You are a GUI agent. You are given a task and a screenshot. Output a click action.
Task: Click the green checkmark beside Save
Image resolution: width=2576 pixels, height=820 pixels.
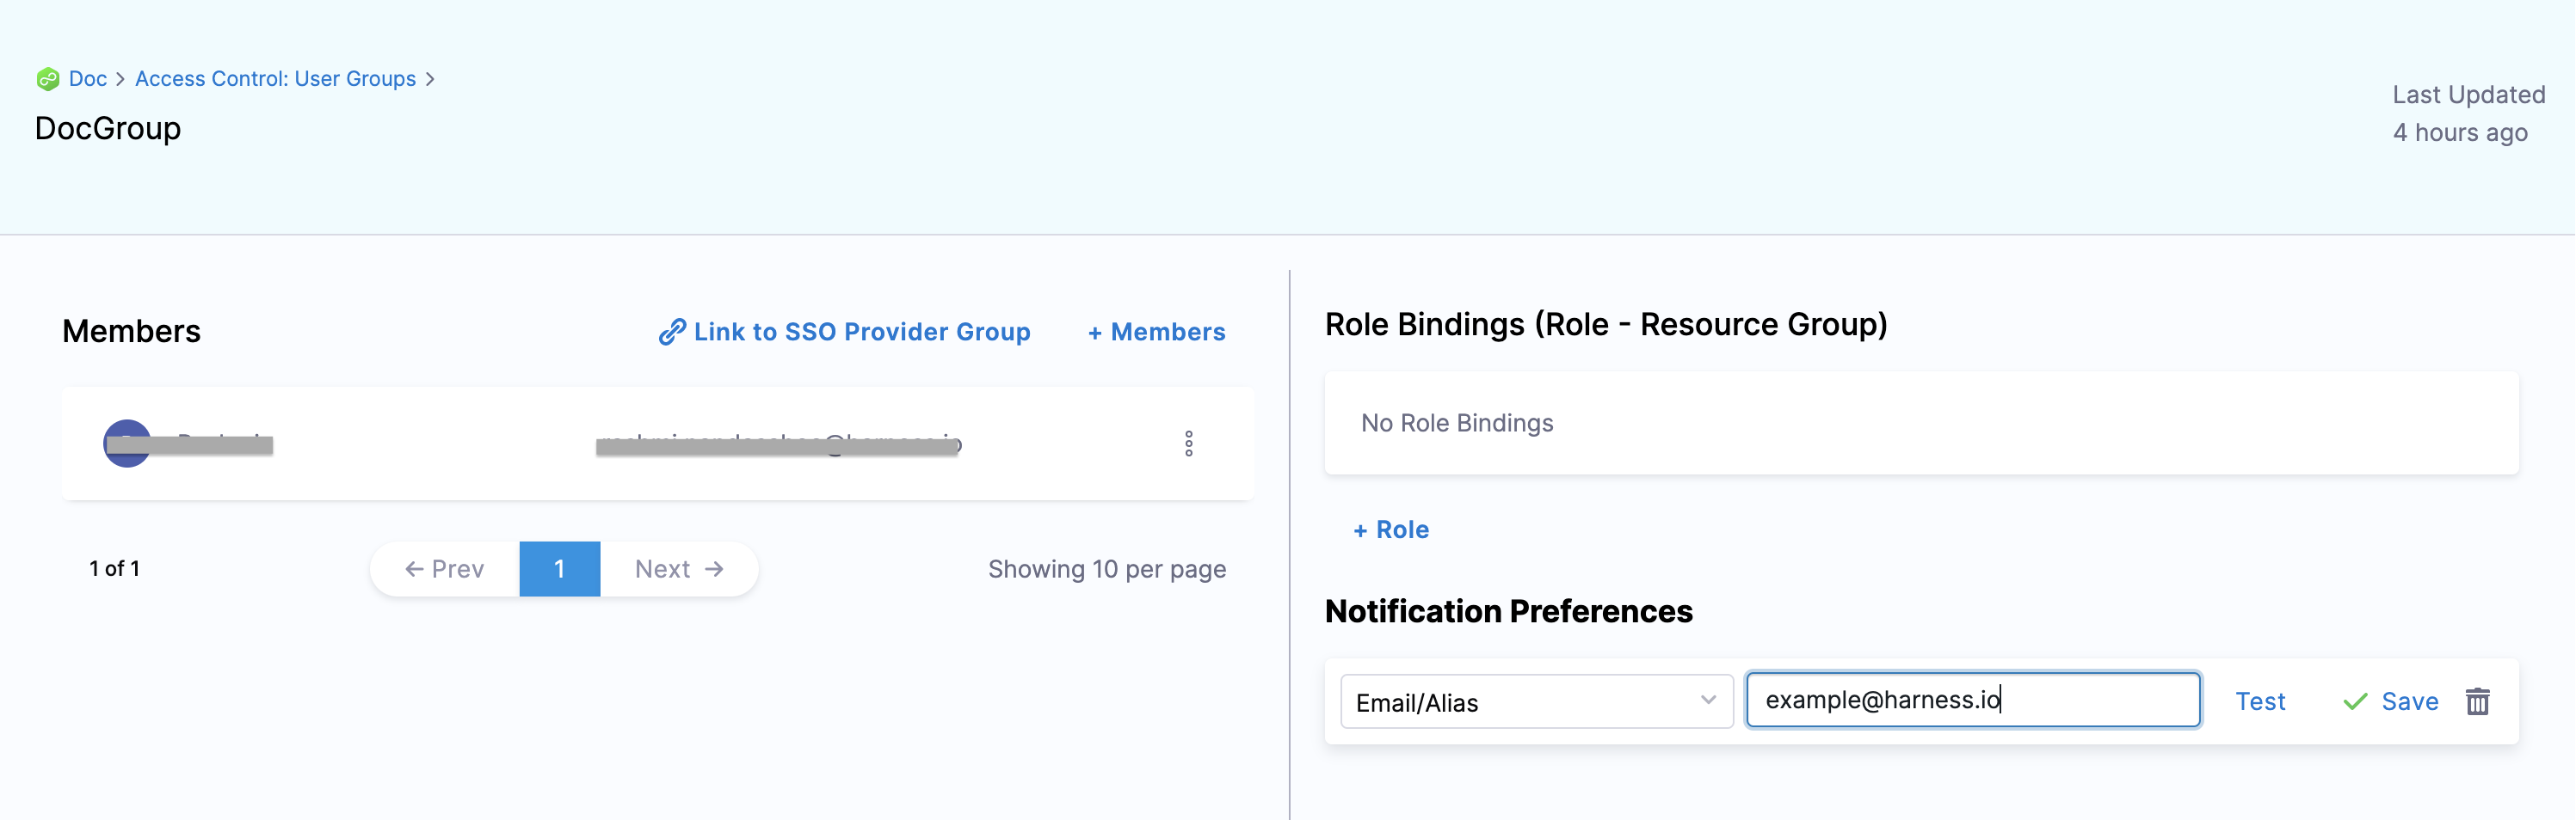coord(2354,701)
